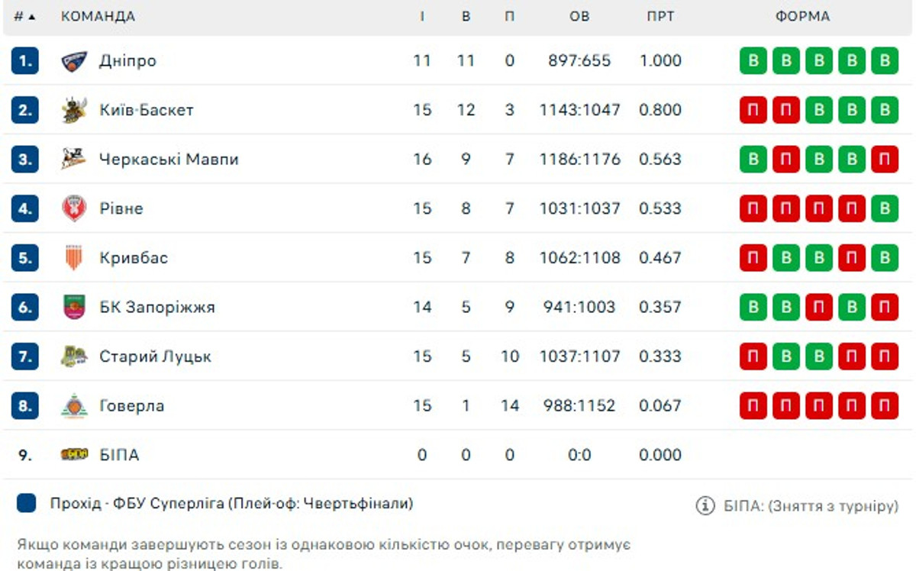Click Говерла's last red form badge

point(885,406)
